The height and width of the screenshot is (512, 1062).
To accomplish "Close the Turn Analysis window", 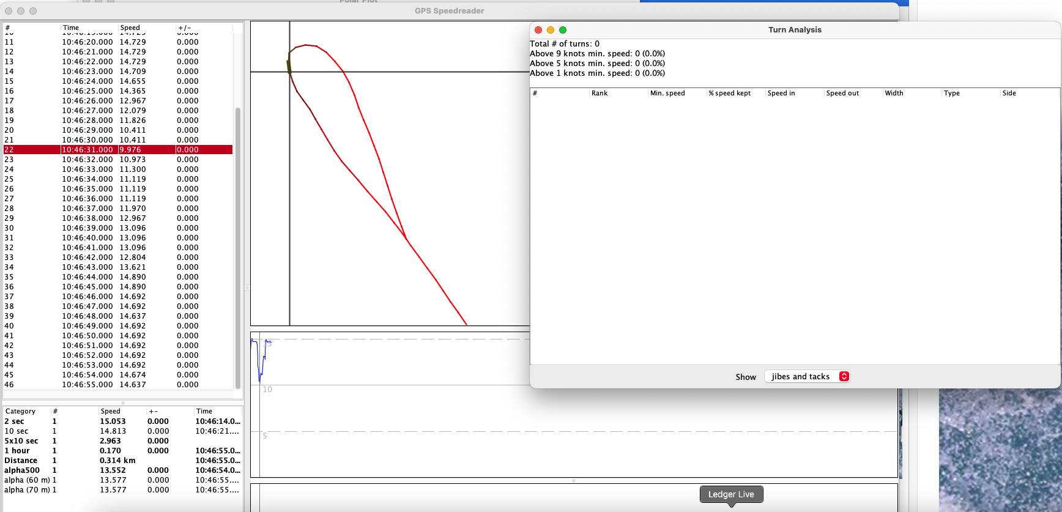I will click(x=538, y=30).
